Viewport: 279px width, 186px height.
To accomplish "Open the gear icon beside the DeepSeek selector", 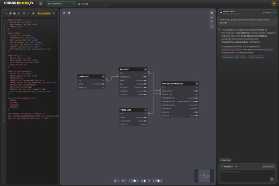I will point(237,166).
